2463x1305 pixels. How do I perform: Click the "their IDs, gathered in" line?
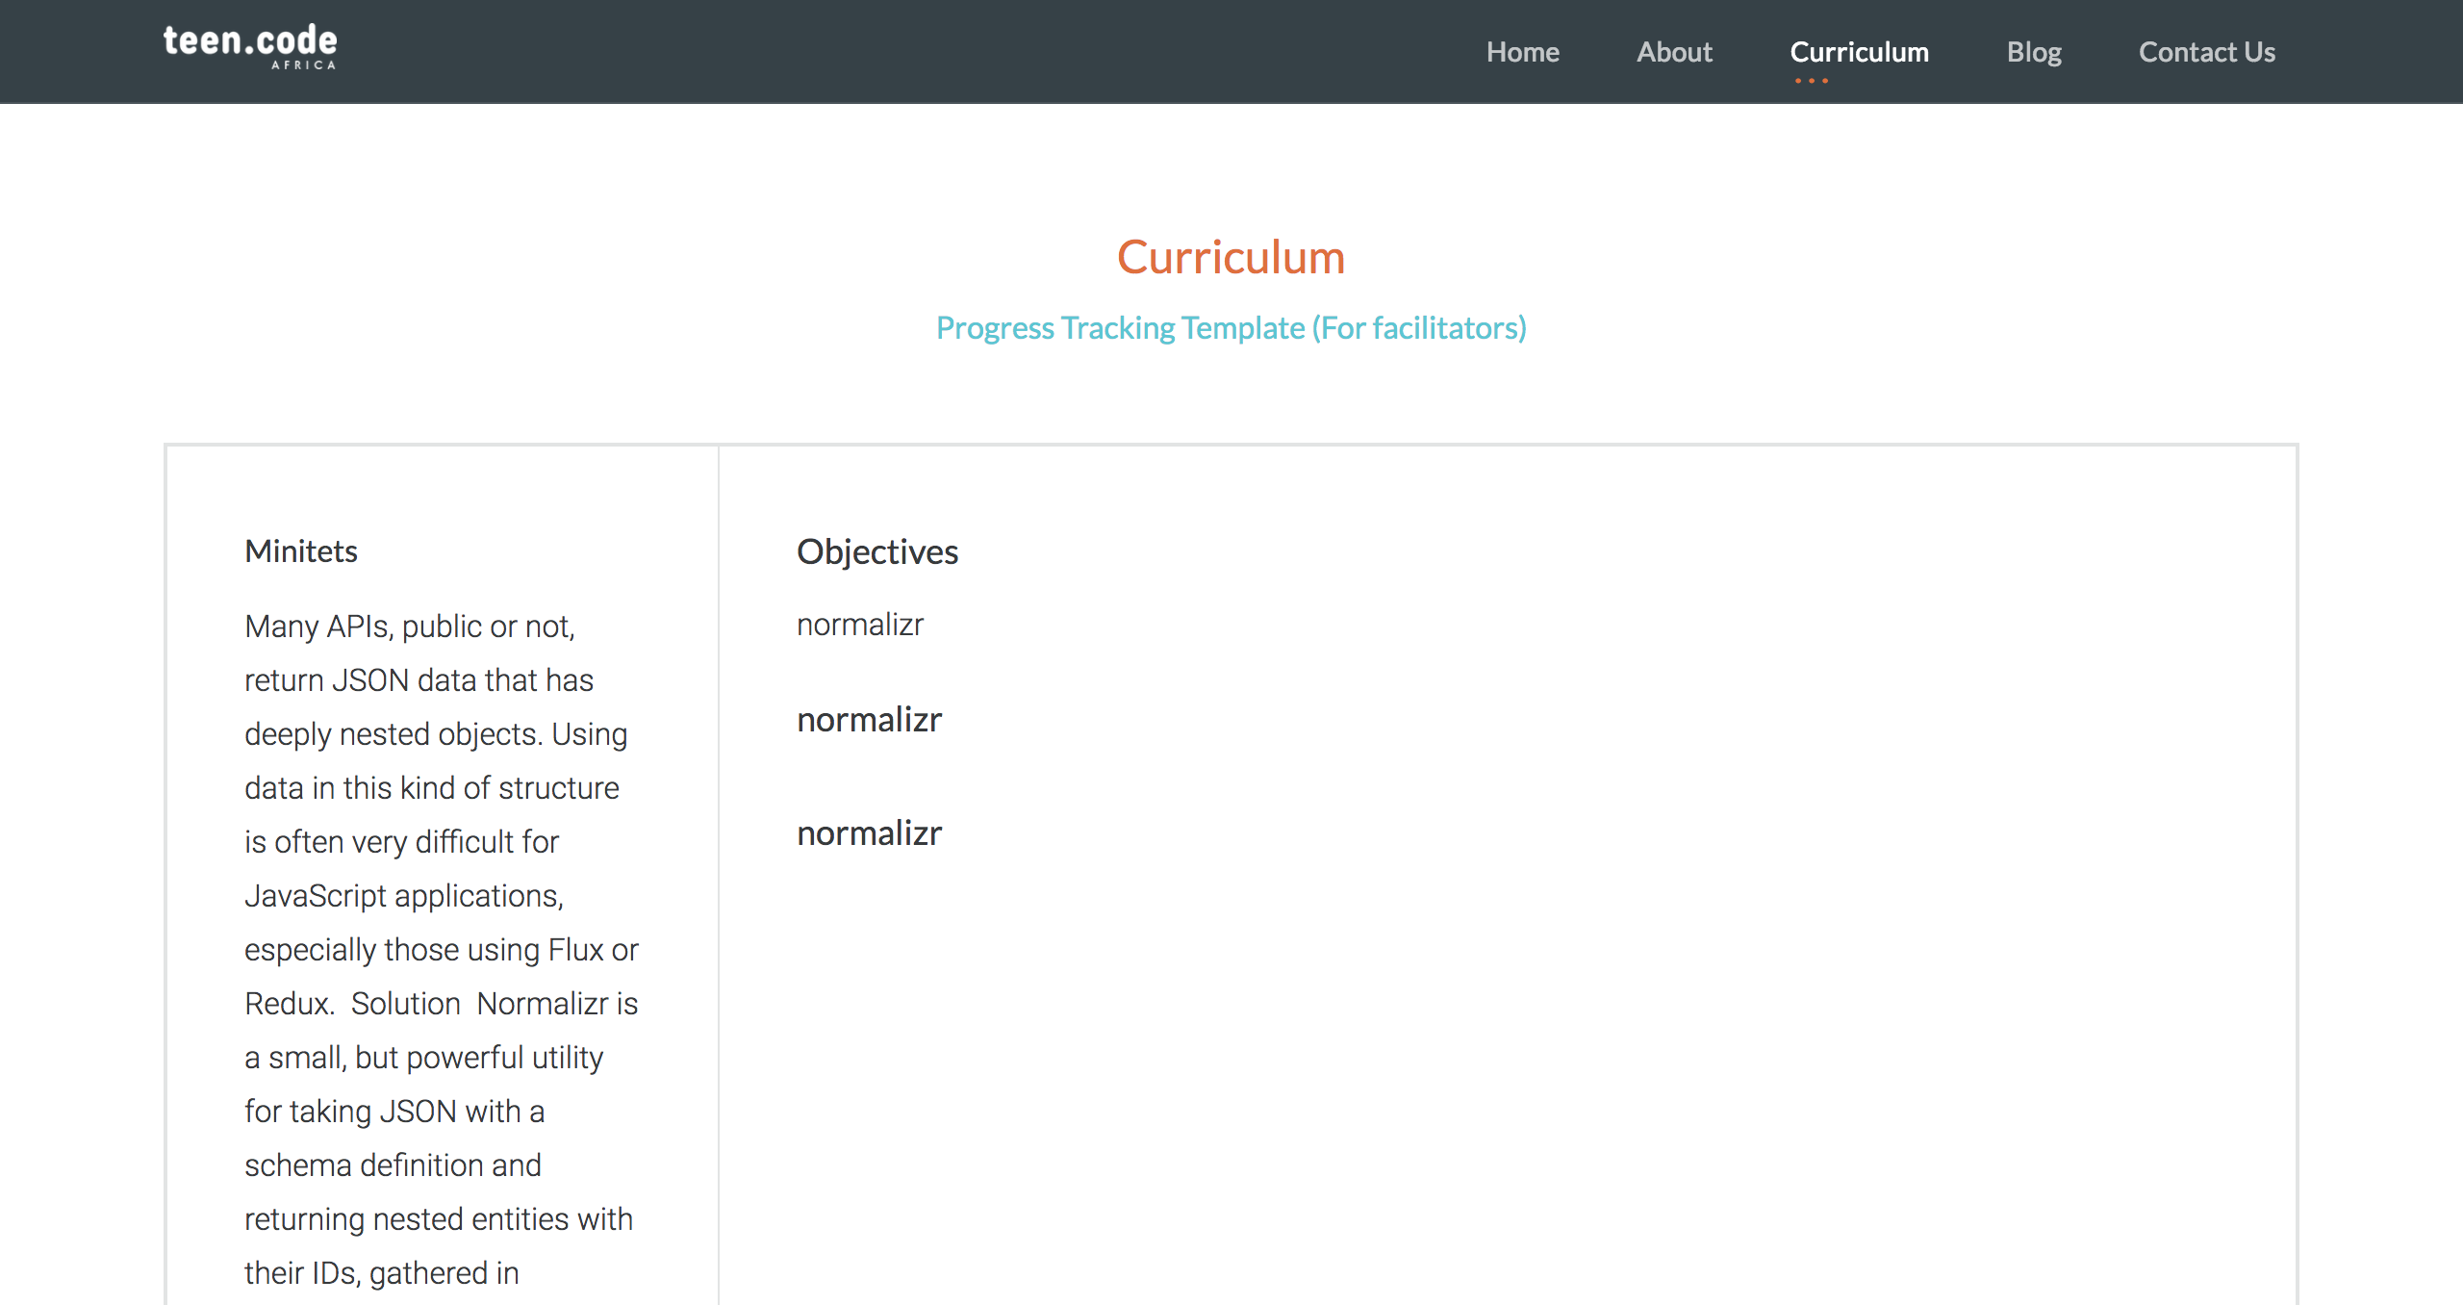tap(381, 1273)
